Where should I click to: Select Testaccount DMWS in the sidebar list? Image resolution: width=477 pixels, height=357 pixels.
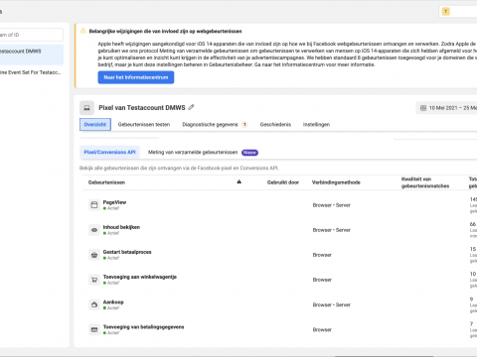tap(32, 55)
